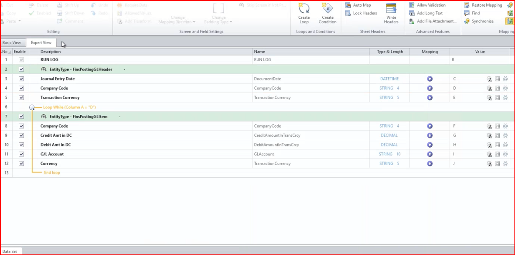Screen dimensions: 515x255
Task: Select the RUN LOG description cell
Action: tap(146, 60)
